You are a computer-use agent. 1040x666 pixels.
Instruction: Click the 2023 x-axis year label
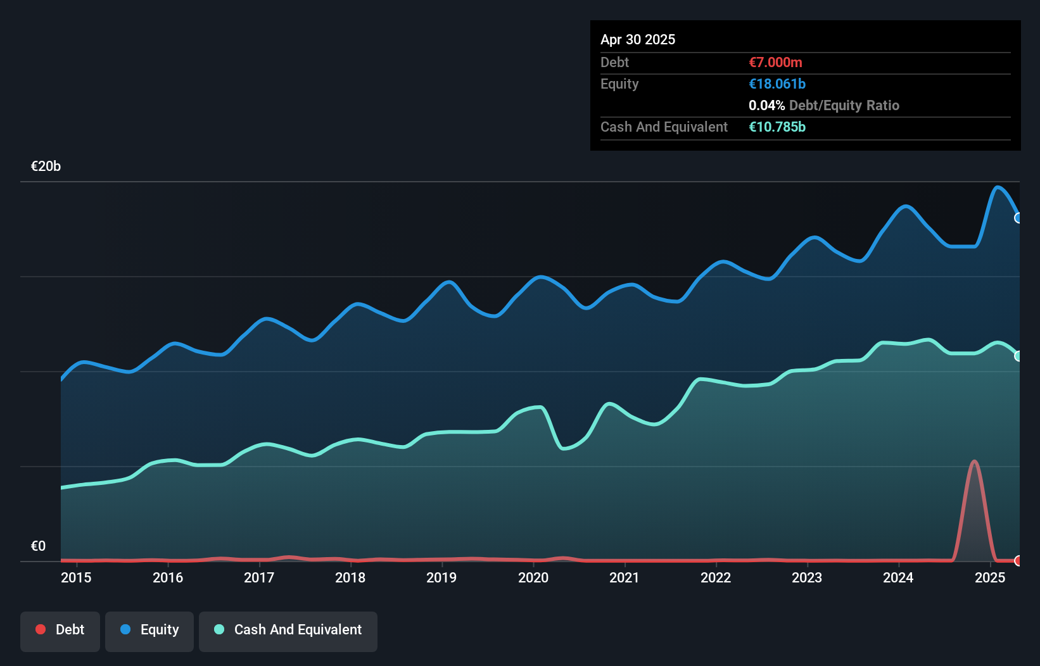(807, 577)
